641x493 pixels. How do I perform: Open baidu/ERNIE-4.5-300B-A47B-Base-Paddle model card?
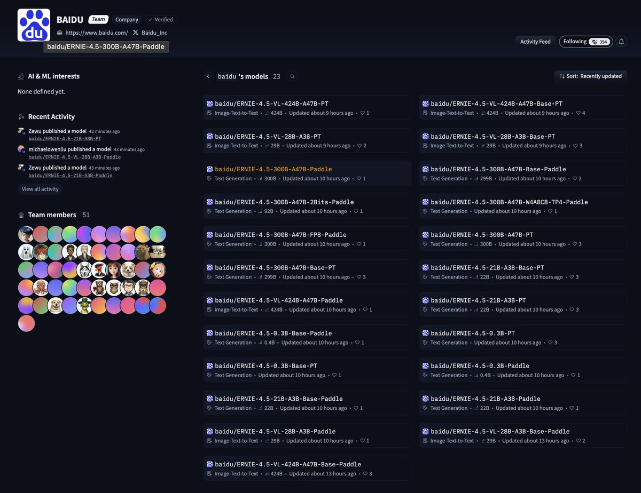pyautogui.click(x=523, y=173)
